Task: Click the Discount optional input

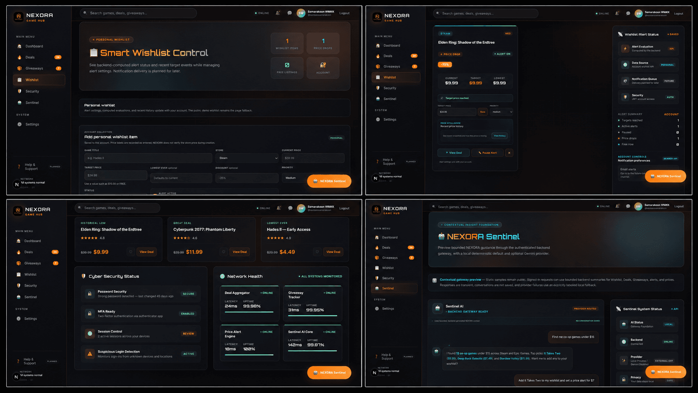Action: (x=247, y=178)
